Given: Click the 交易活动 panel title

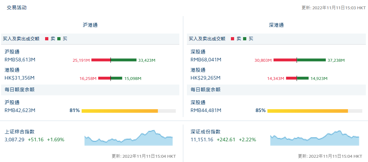Looking at the screenshot, I should tap(16, 7).
